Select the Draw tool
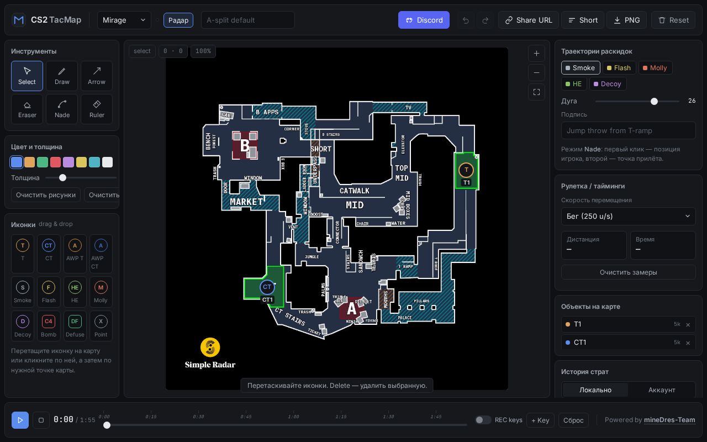This screenshot has width=707, height=442. (x=62, y=76)
